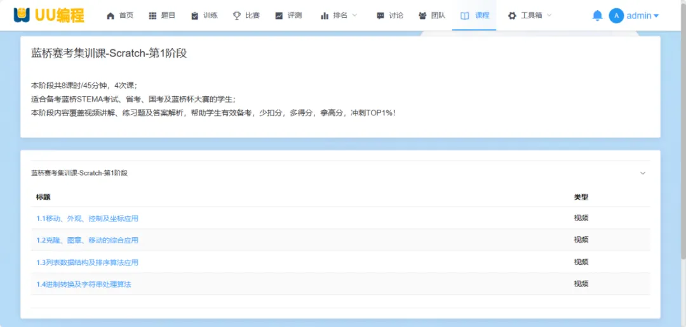Open the admin user dropdown

(x=643, y=16)
